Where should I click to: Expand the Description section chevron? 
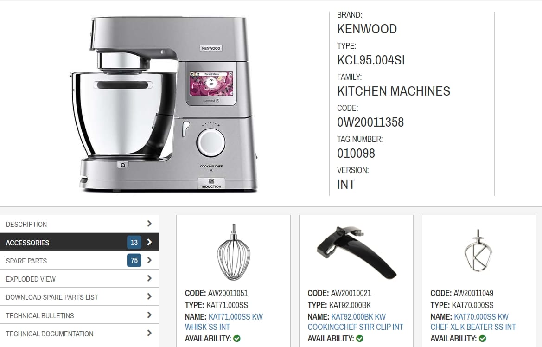[x=149, y=224]
